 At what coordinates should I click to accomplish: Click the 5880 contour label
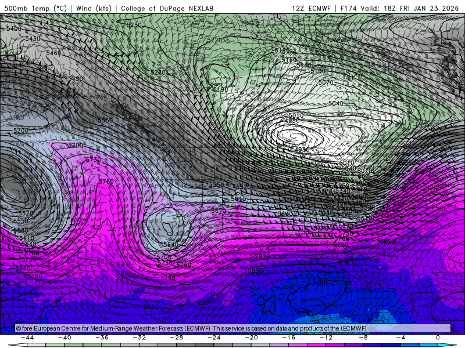pos(320,281)
